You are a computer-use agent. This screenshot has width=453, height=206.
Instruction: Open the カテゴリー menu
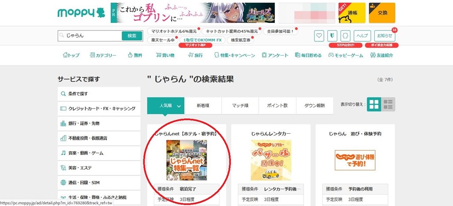103,55
